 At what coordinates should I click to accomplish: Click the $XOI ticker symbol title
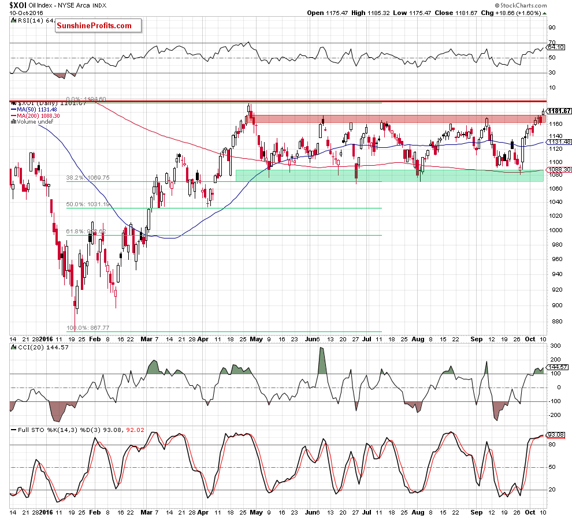[x=17, y=5]
